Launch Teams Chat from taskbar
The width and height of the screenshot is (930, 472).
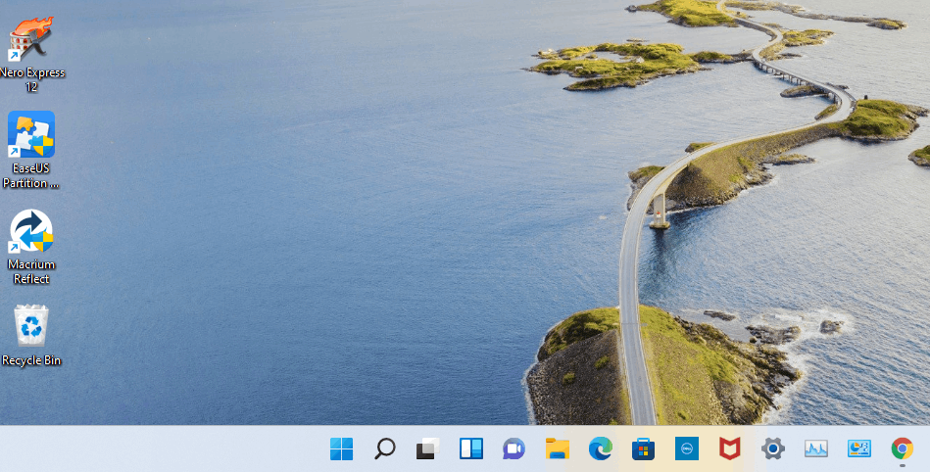[x=514, y=448]
